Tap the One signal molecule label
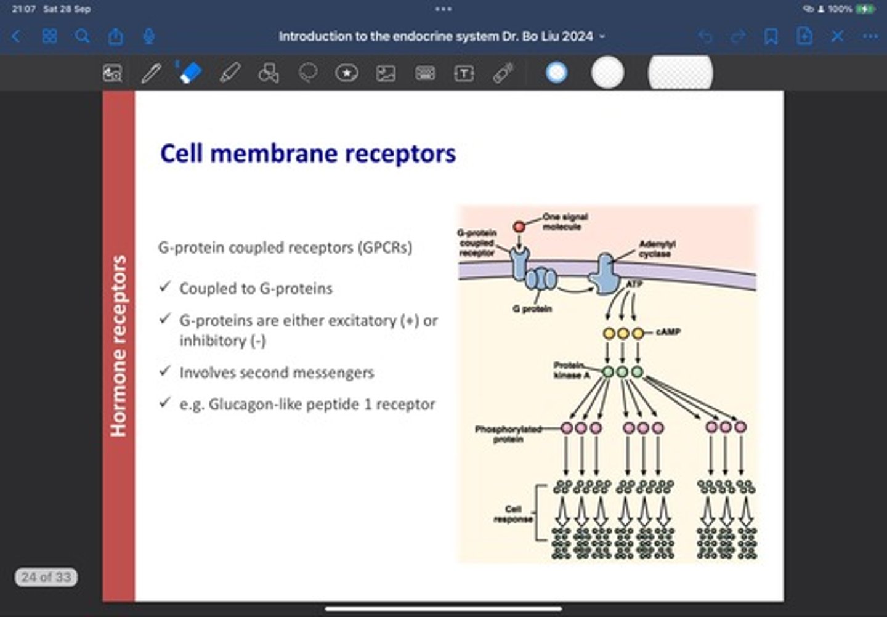 pos(565,222)
